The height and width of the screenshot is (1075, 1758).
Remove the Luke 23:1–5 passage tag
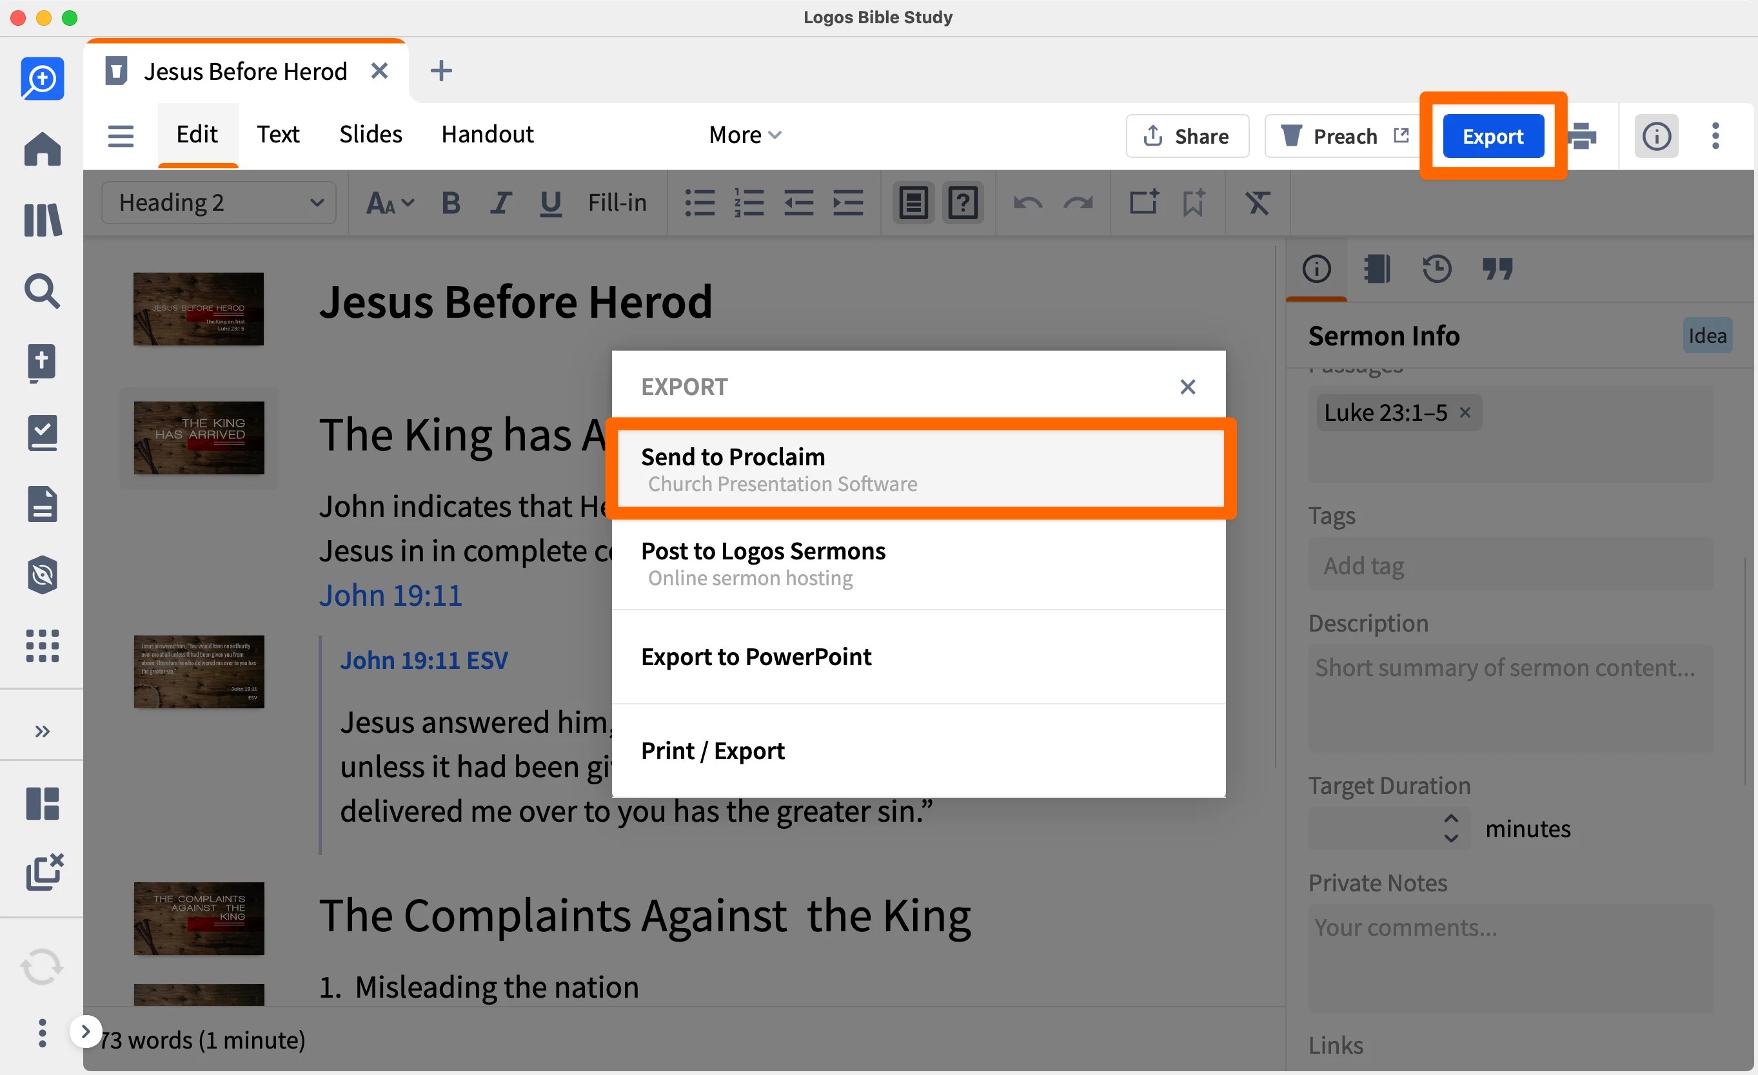tap(1467, 412)
